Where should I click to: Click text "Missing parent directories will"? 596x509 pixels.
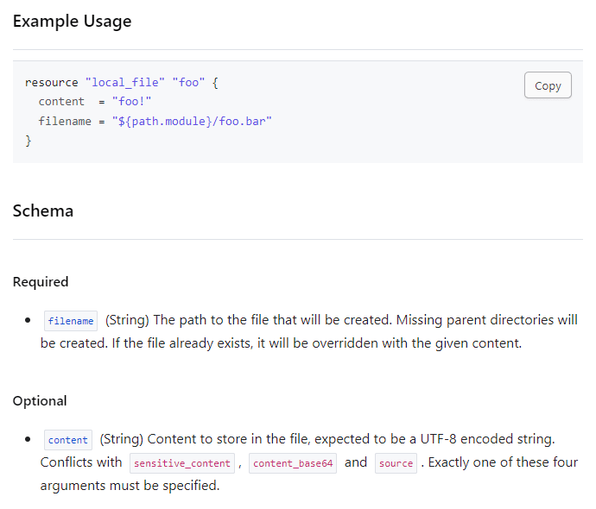click(x=487, y=320)
